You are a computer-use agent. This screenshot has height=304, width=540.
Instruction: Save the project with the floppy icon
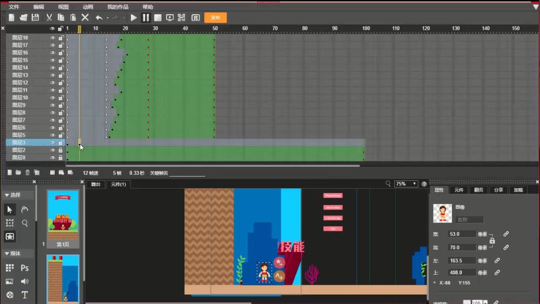coord(35,18)
